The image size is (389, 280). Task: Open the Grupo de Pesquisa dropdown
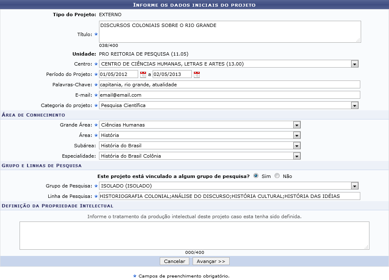[x=354, y=186]
